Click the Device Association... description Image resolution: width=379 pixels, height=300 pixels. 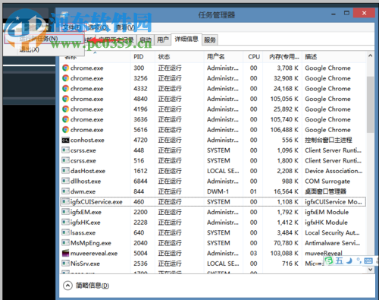point(334,171)
